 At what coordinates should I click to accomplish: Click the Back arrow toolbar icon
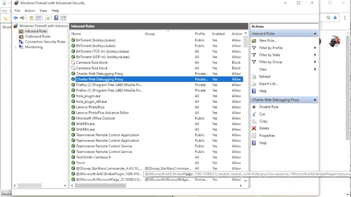point(16,18)
